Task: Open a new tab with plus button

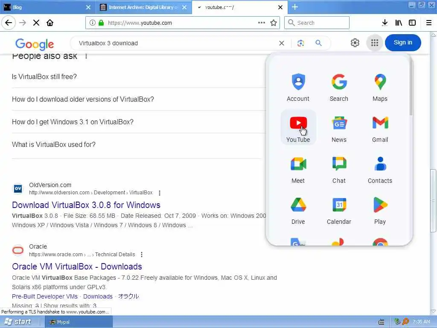Action: 295,7
